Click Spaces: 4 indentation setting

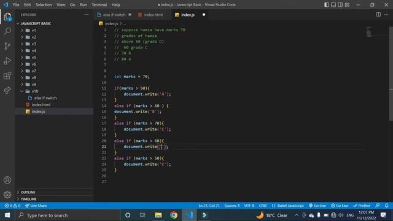(x=232, y=206)
